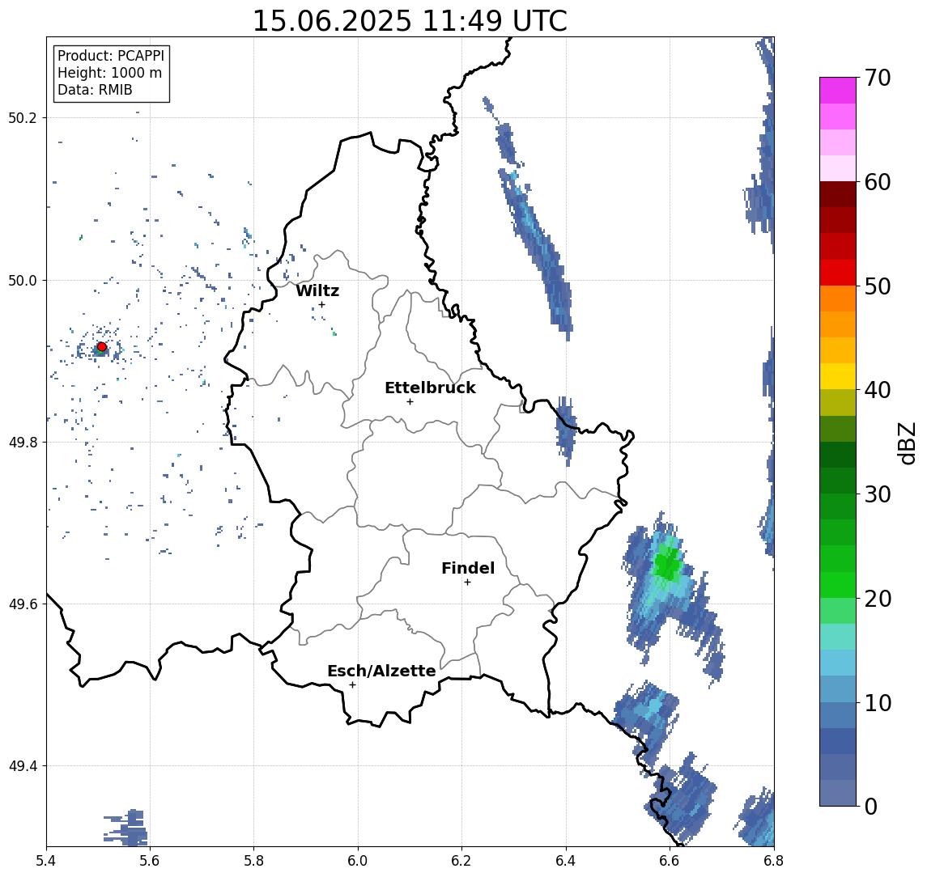Viewport: 927px width, 877px height.
Task: Click the latitude axis label '49.4'
Action: [x=23, y=766]
